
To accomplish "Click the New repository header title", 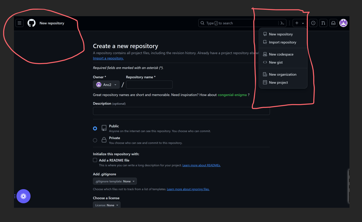I will 52,23.
